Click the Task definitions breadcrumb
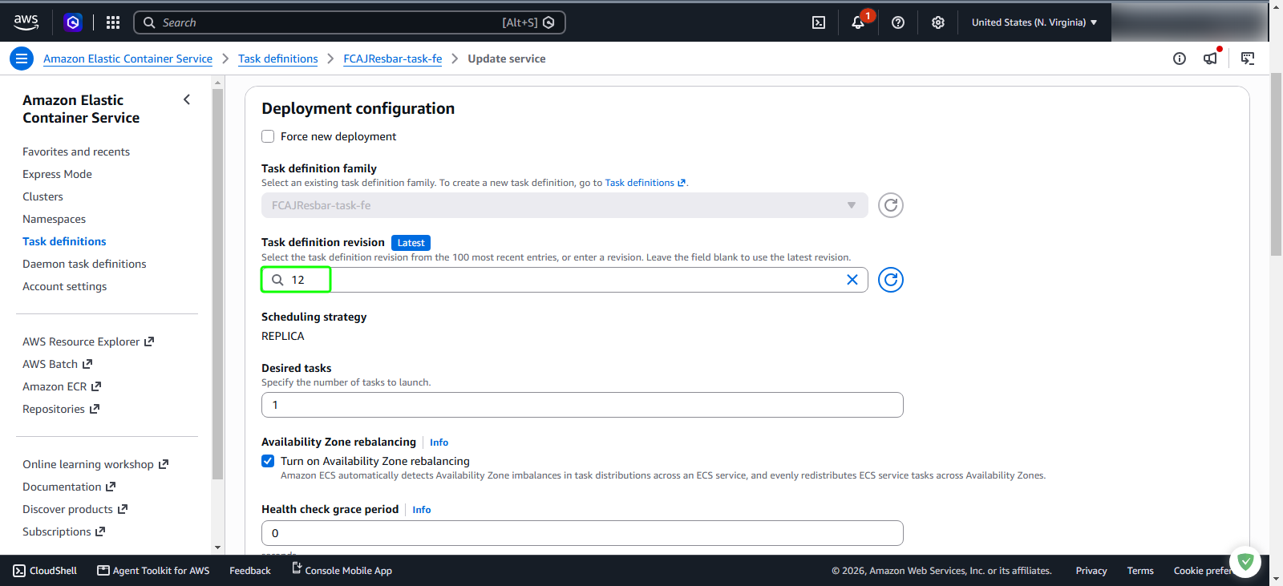This screenshot has height=586, width=1283. (277, 59)
